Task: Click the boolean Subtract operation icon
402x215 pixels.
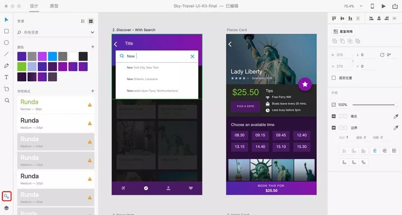Action: click(x=342, y=41)
